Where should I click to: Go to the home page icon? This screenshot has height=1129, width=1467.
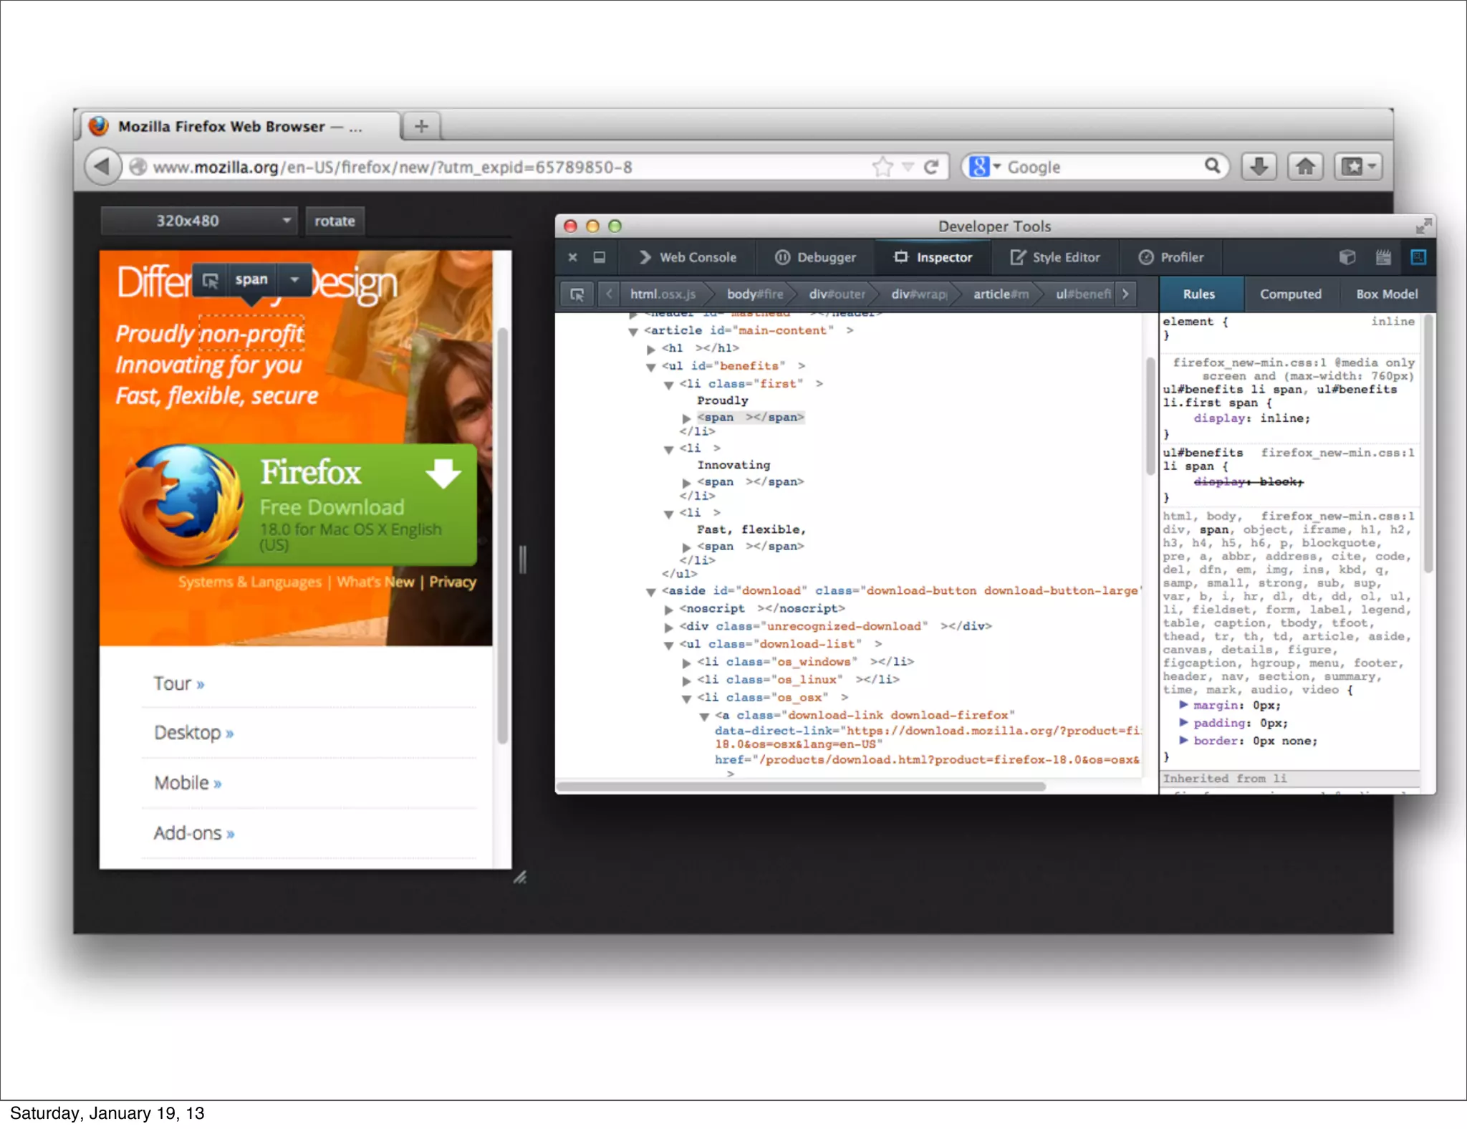click(1305, 167)
